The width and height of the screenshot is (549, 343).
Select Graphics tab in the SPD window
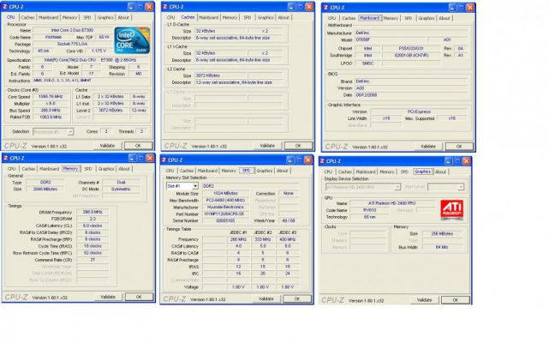(x=265, y=171)
